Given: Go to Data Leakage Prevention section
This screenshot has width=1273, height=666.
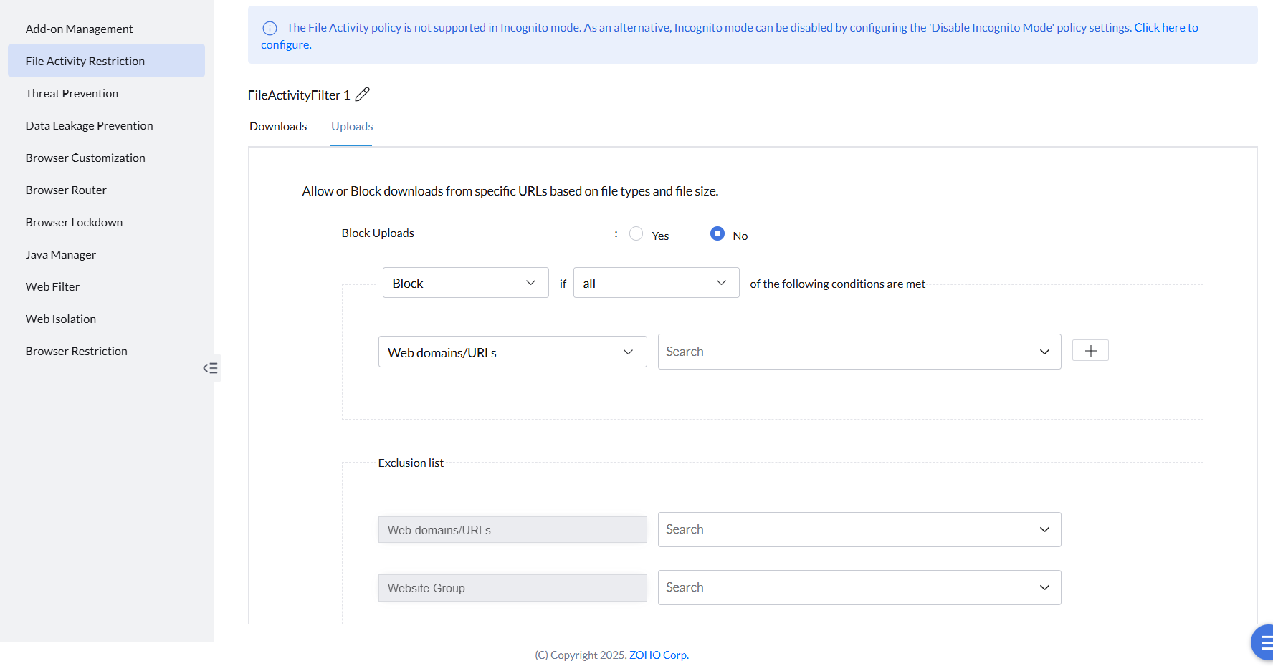Looking at the screenshot, I should point(89,125).
